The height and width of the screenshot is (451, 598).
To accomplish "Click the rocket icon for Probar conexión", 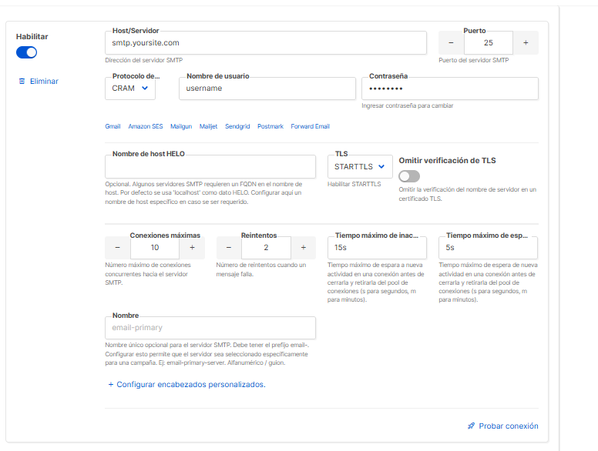I will pos(471,426).
